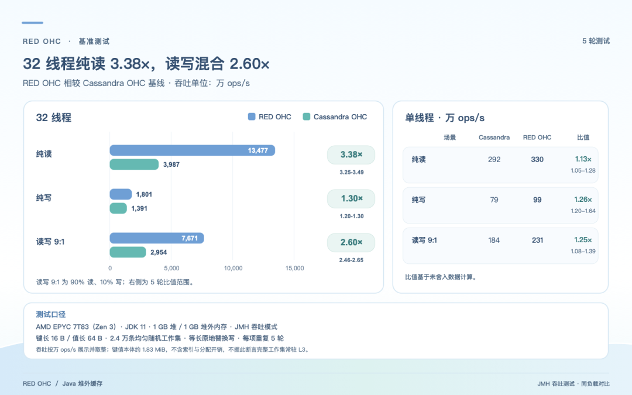
Task: Click the blue RED OHC legend swatch
Action: (x=252, y=117)
